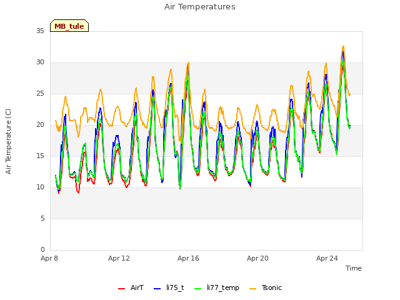
Task: Click the 10 y-axis tick label
Action: coord(40,187)
